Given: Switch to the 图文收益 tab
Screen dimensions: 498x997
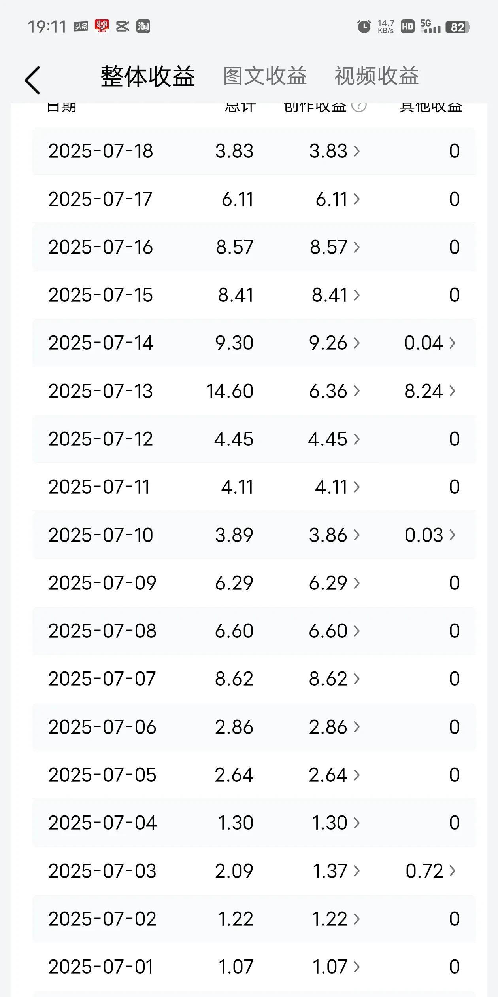Looking at the screenshot, I should (x=265, y=76).
